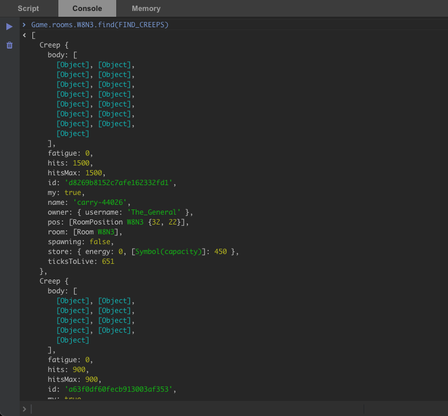Viewport: 448px width, 416px height.
Task: Clear the console with the trash icon
Action: point(9,45)
